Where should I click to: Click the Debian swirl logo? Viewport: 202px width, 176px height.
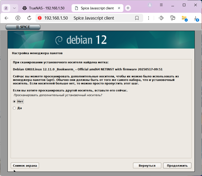59,40
